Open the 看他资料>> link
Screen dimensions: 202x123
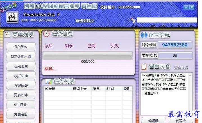point(85,21)
